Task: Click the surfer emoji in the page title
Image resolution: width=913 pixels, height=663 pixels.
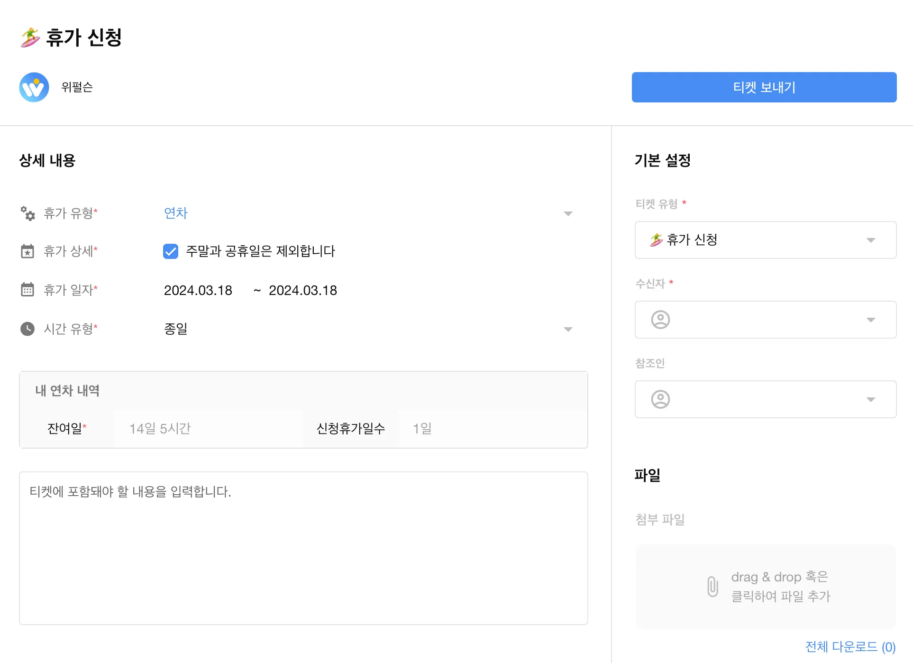Action: point(30,37)
